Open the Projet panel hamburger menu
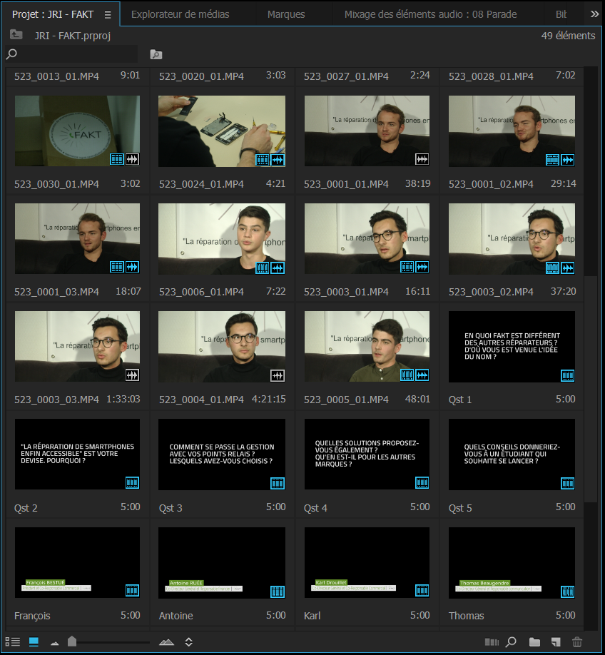This screenshot has height=655, width=605. coord(108,14)
